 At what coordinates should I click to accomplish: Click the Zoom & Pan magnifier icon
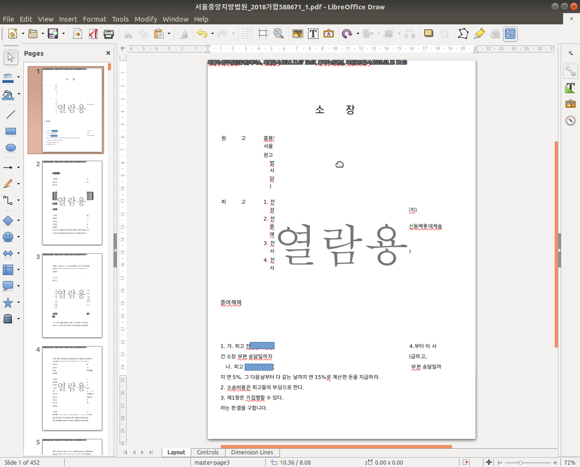(279, 34)
